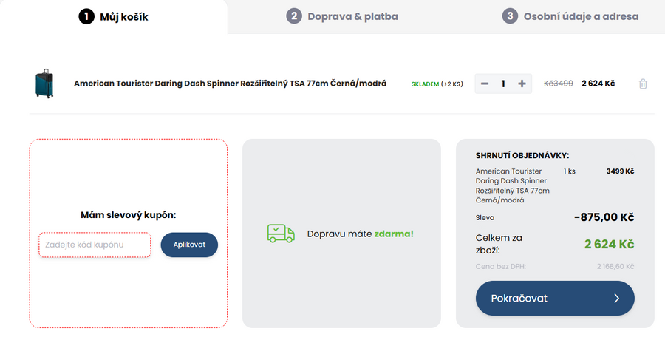Click the green delivery truck icon
The width and height of the screenshot is (665, 337).
pos(280,234)
